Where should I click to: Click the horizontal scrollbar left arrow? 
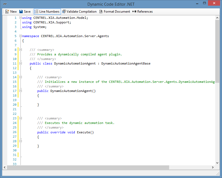pyautogui.click(x=5, y=168)
